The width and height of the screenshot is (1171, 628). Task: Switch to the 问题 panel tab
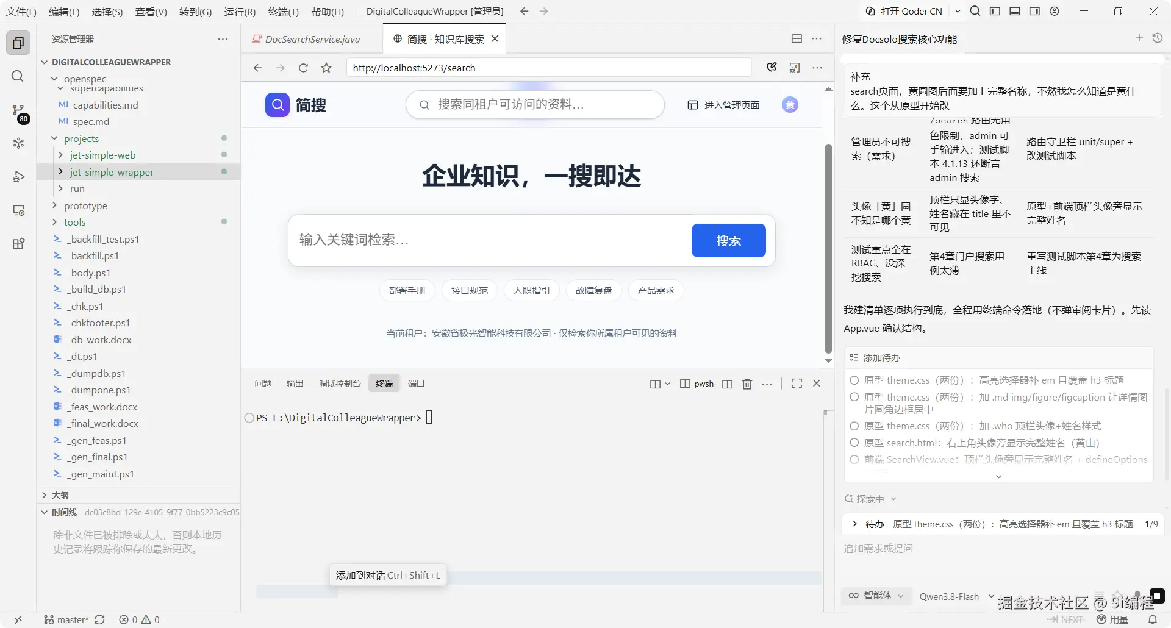point(263,384)
